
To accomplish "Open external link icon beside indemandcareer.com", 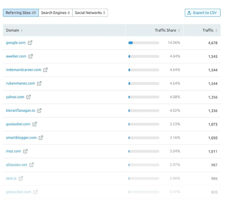I will coord(46,70).
